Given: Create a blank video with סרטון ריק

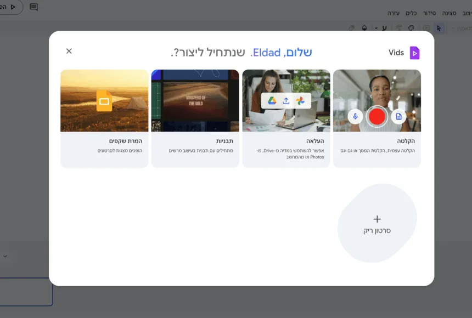Looking at the screenshot, I should [377, 224].
